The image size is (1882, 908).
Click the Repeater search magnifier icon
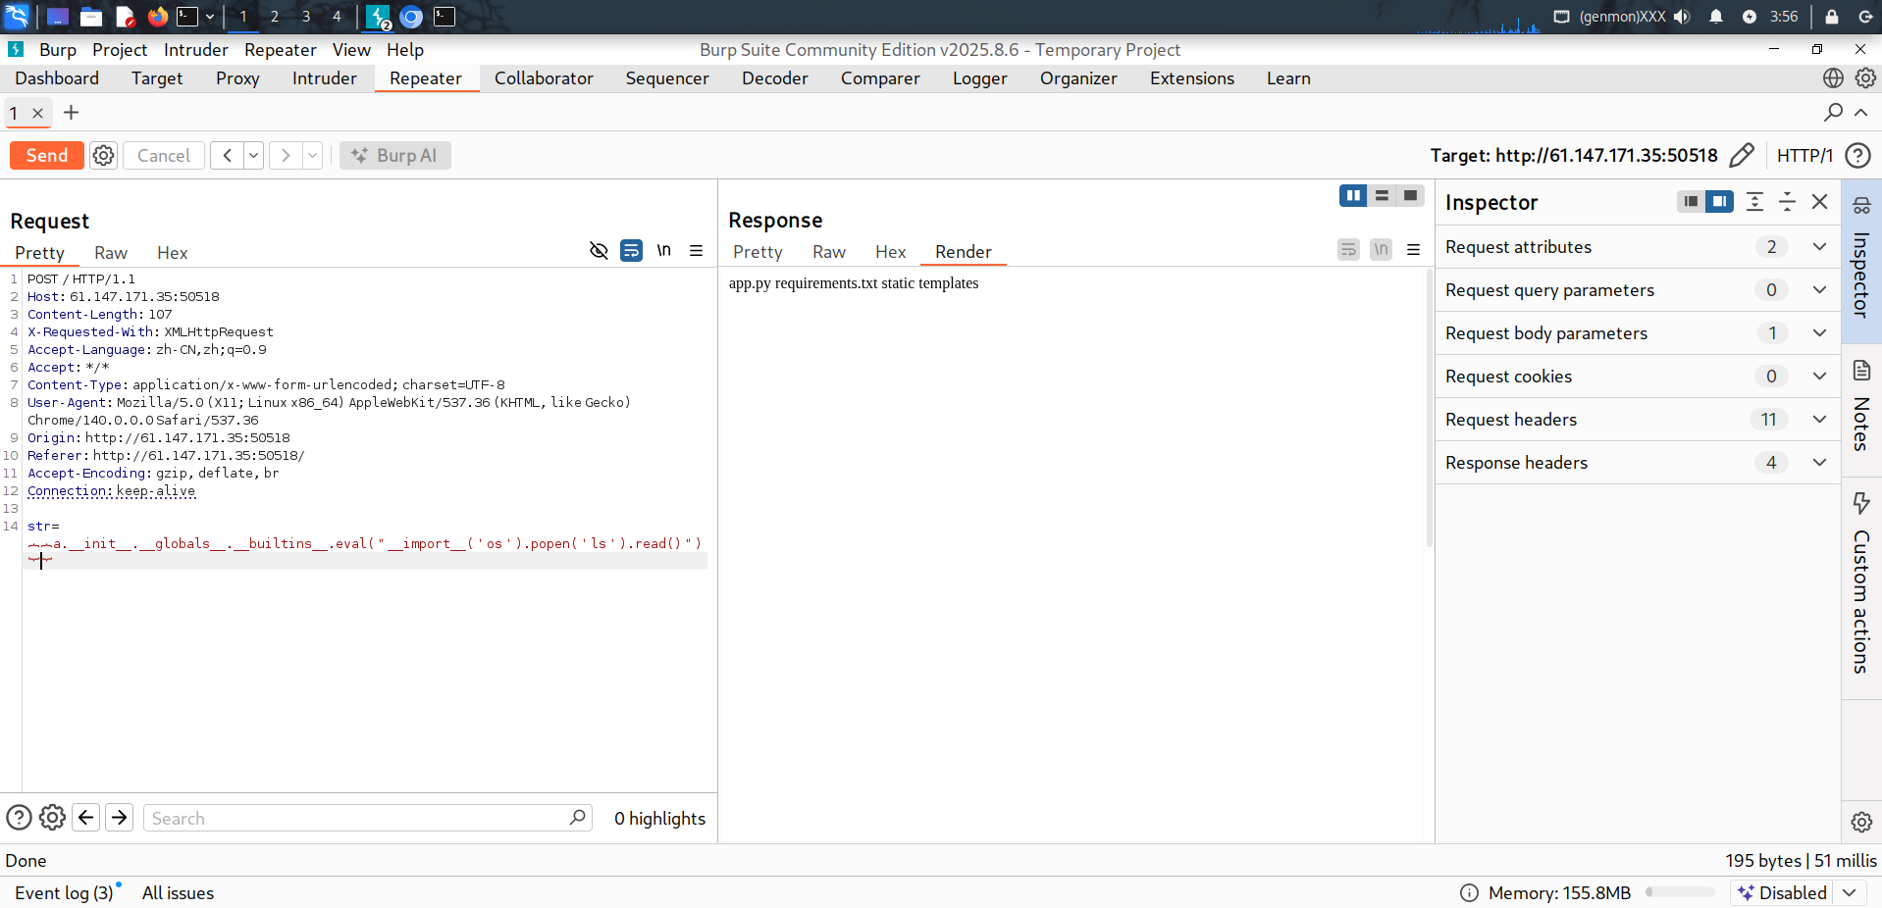coord(1833,112)
